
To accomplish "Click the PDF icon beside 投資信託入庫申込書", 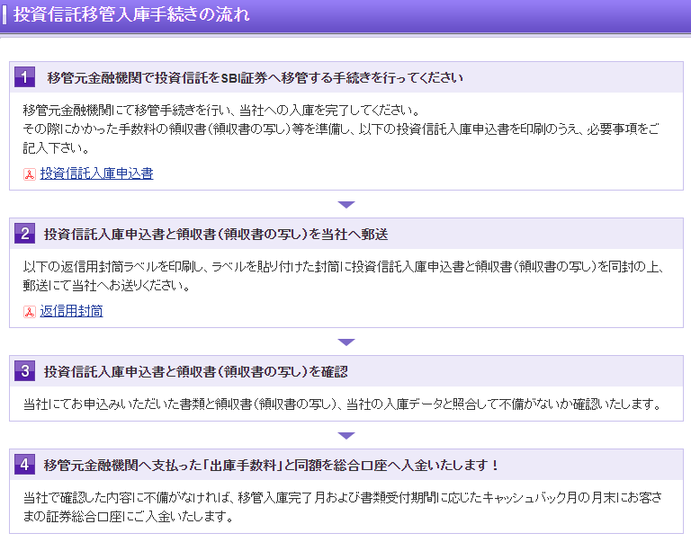I will [x=30, y=174].
